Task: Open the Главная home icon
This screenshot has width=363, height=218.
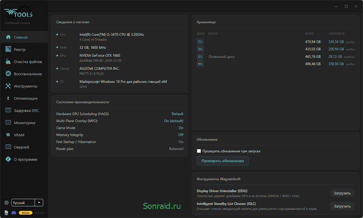Action: [x=8, y=37]
